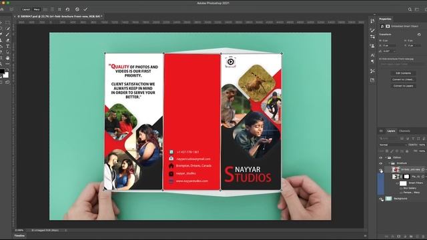Open the layer filter kind dropdown
427x240 pixels.
click(x=389, y=139)
